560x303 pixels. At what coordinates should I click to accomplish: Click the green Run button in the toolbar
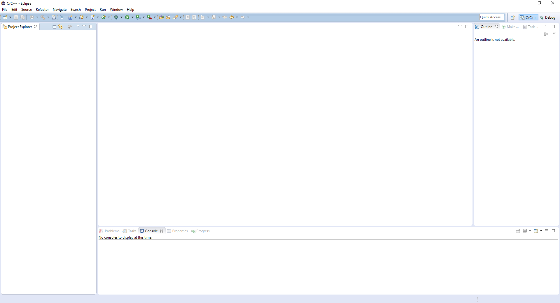(x=127, y=17)
